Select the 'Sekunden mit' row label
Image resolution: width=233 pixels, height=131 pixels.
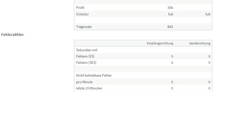tap(87, 50)
